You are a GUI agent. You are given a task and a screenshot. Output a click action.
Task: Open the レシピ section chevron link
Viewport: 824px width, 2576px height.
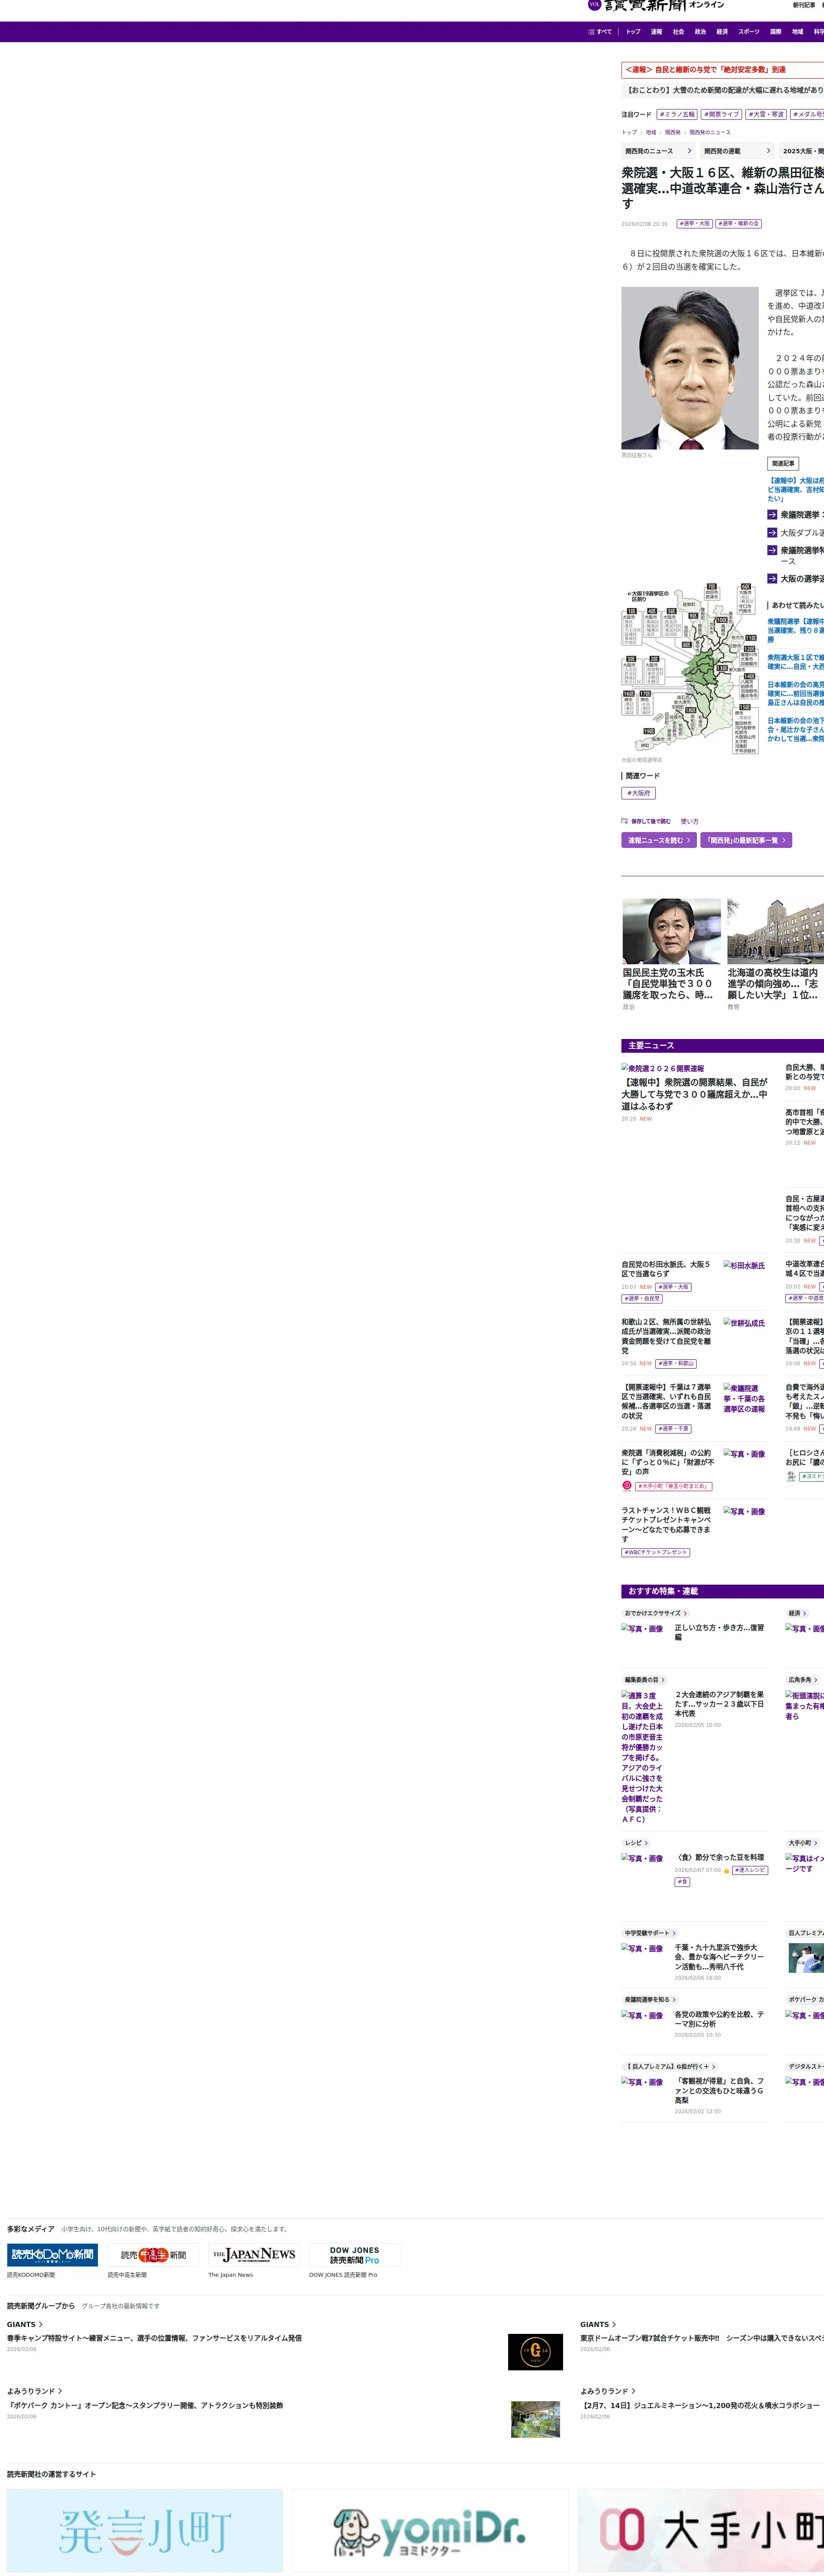coord(636,1843)
